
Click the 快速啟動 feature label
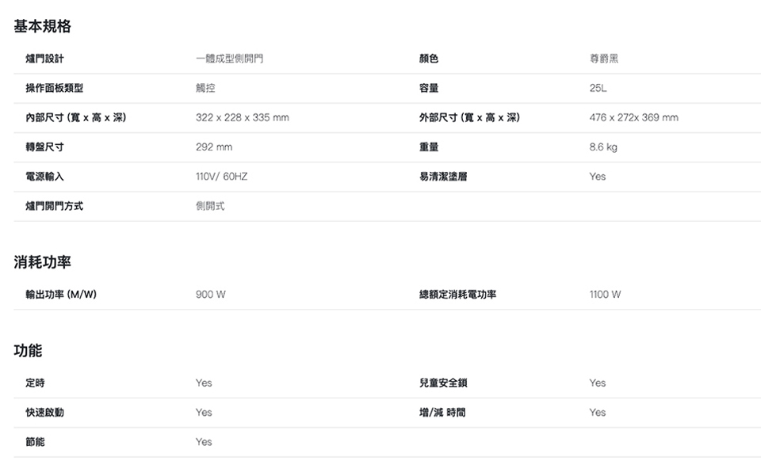point(44,413)
